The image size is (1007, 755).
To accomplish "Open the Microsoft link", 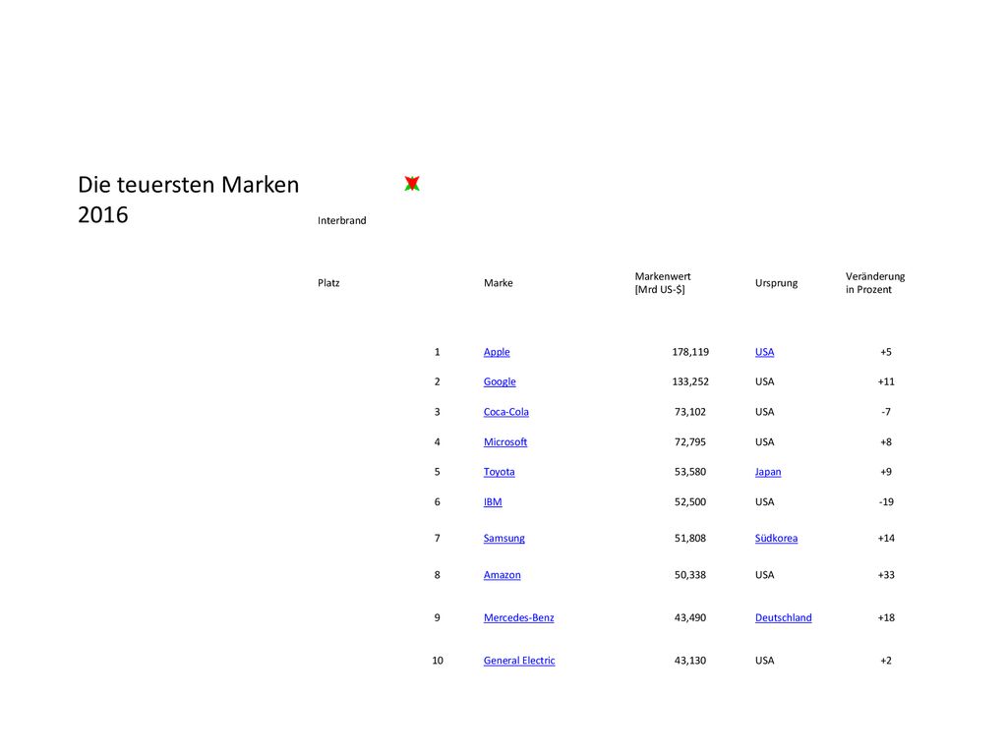I will (505, 441).
